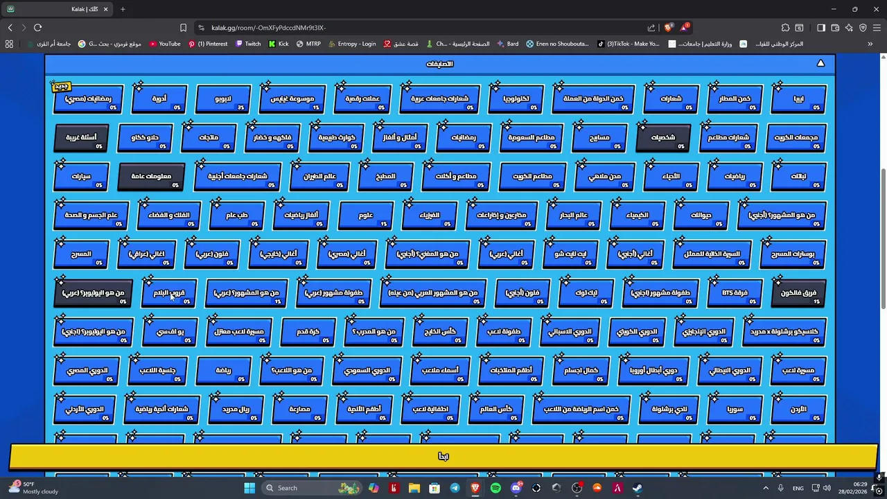Collapse the "التصنيفات" panel arrow
Image resolution: width=887 pixels, height=499 pixels.
pos(820,63)
